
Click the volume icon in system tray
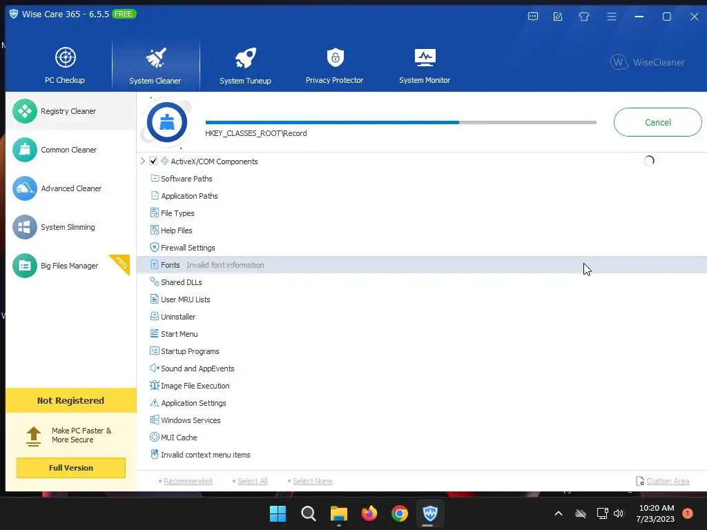618,513
